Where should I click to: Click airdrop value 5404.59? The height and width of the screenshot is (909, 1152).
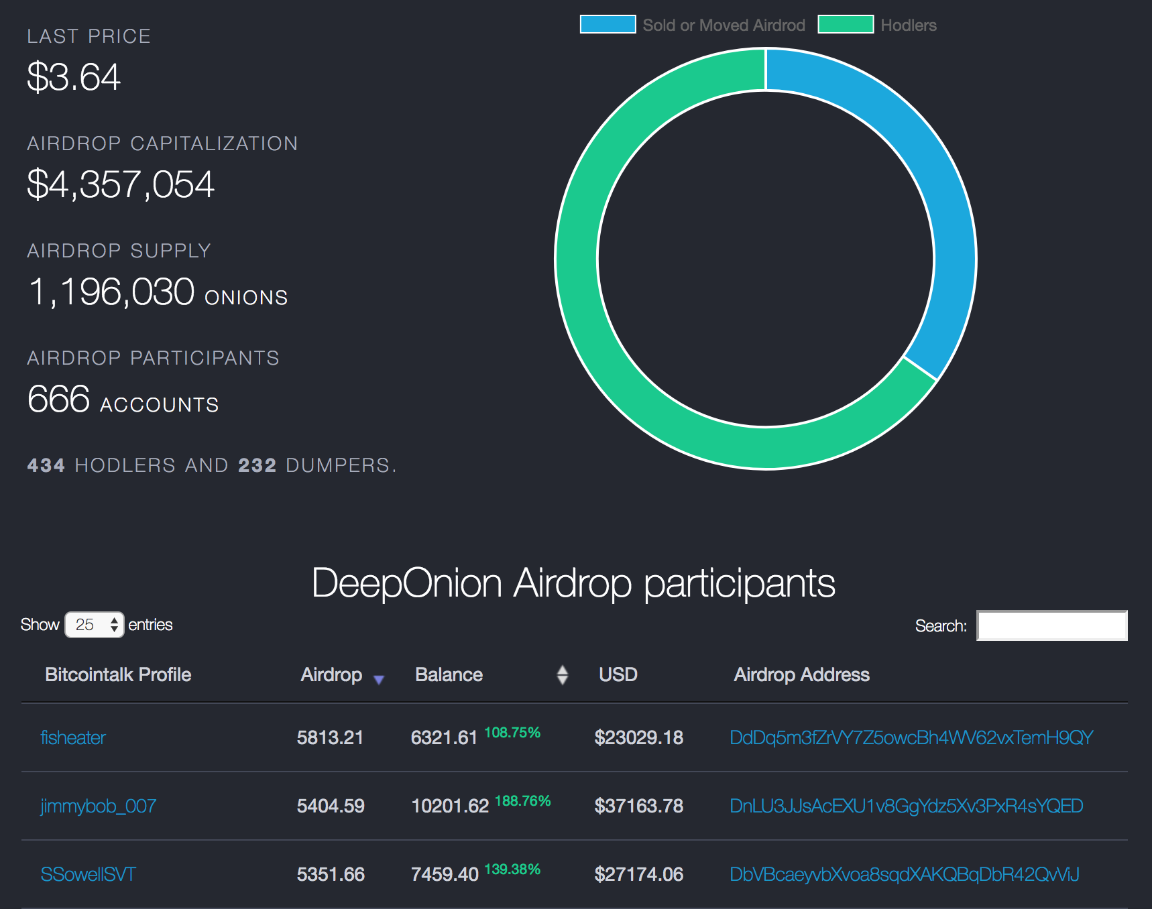click(x=331, y=806)
